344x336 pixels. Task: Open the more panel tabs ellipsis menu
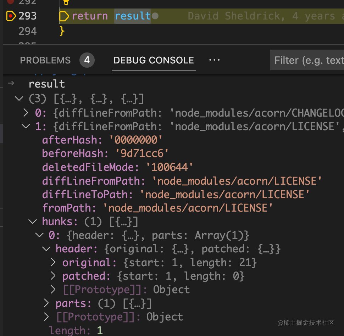pyautogui.click(x=214, y=60)
